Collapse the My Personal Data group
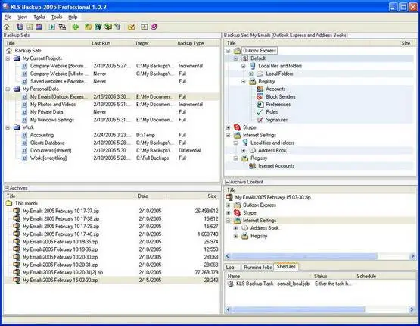This screenshot has height=326, width=420. [8, 89]
